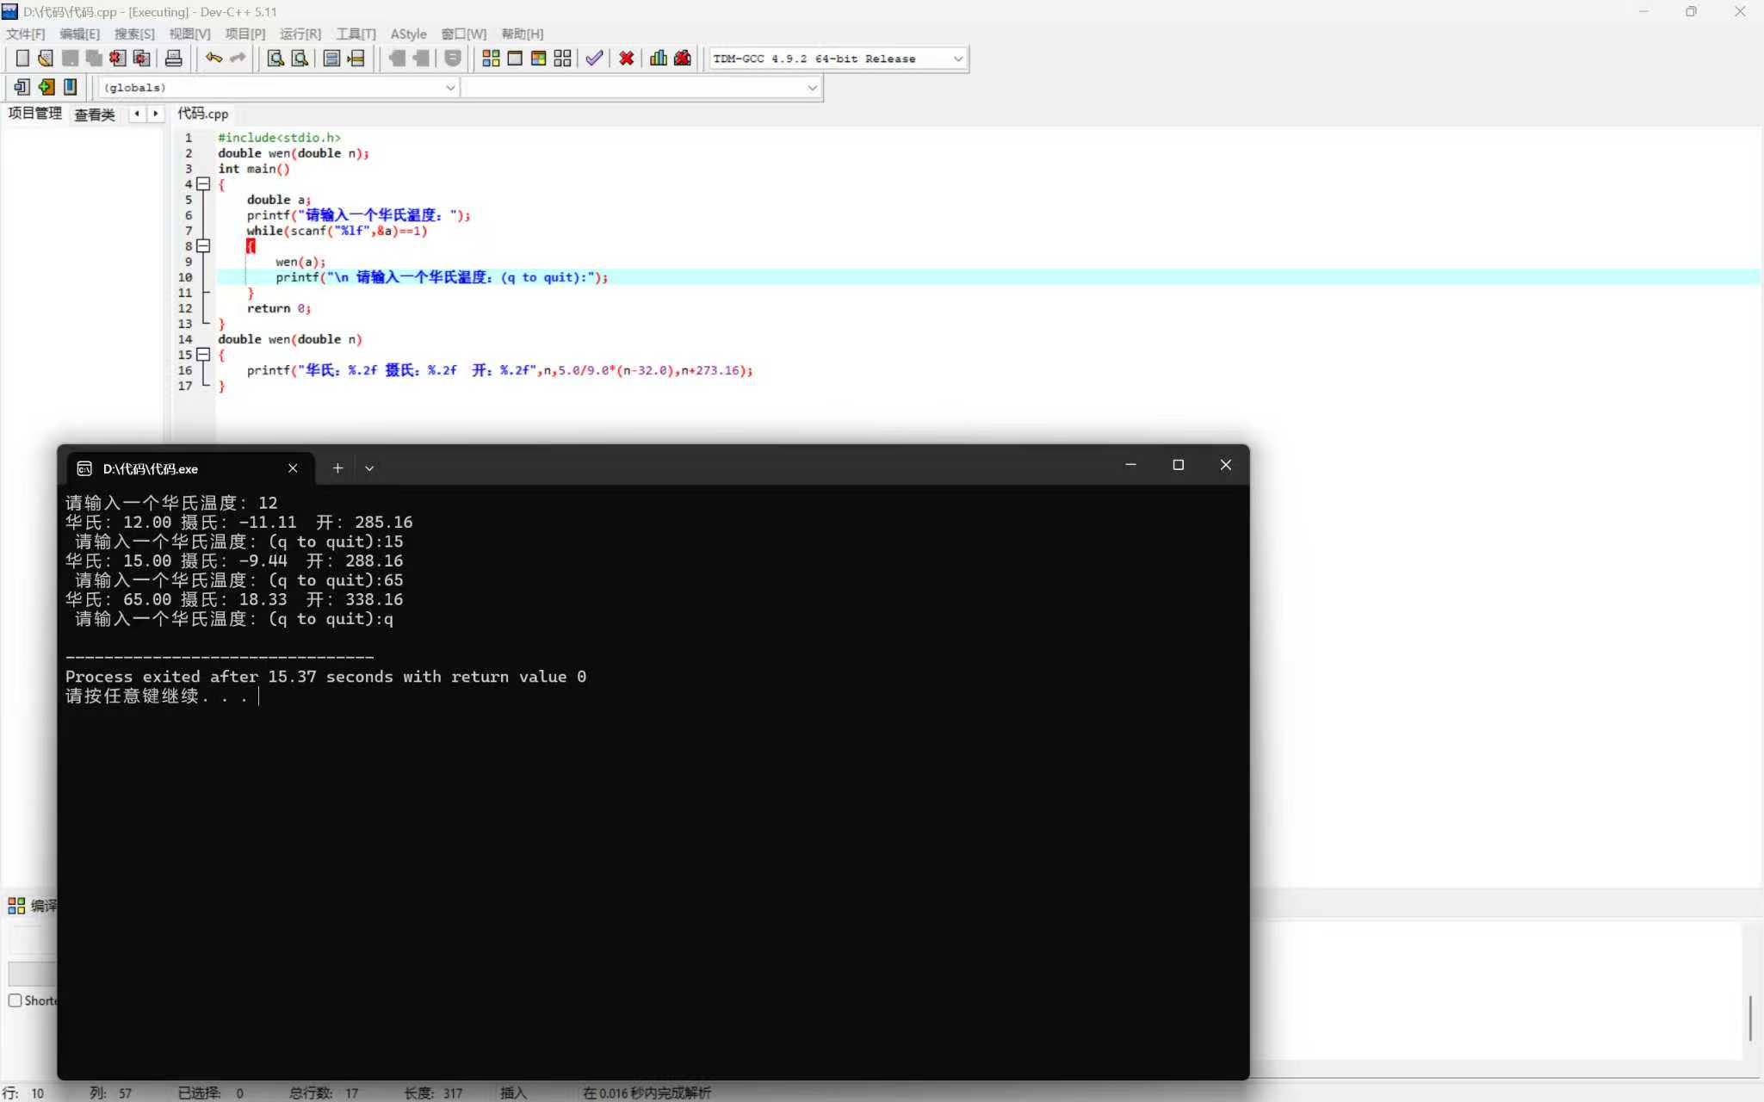Screen dimensions: 1764x1102
Task: Click the red X stop execution icon
Action: 627,59
